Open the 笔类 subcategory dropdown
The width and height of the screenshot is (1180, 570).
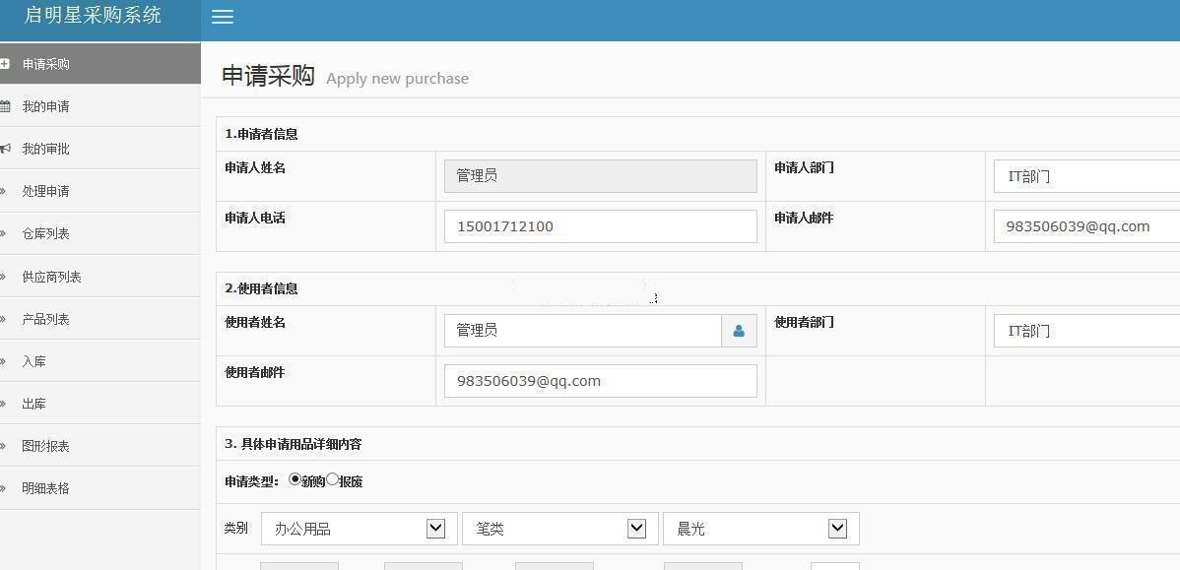pos(559,529)
